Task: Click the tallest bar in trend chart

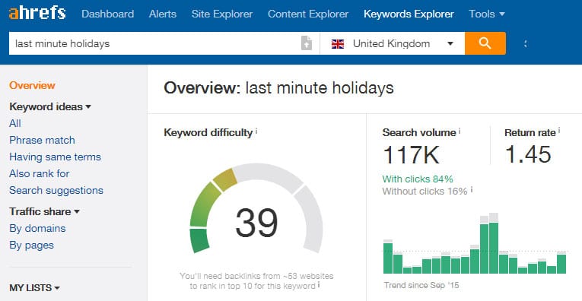Action: coord(493,243)
